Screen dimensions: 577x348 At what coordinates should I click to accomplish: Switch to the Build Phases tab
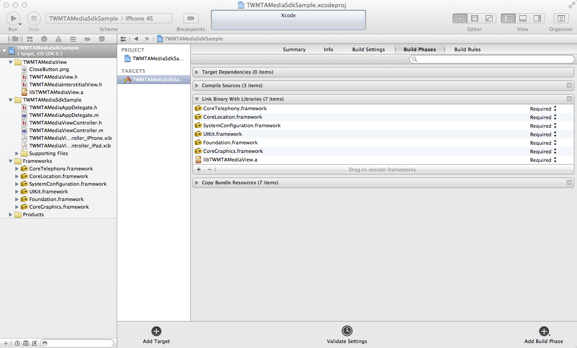[x=420, y=49]
